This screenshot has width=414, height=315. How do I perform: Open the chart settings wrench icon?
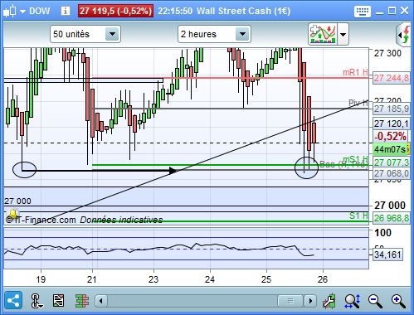329,301
